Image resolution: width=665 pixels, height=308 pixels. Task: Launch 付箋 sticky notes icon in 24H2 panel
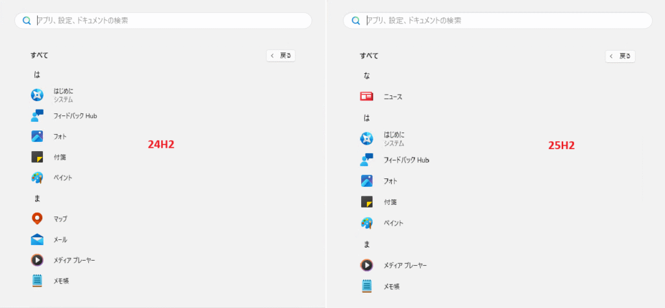(37, 157)
